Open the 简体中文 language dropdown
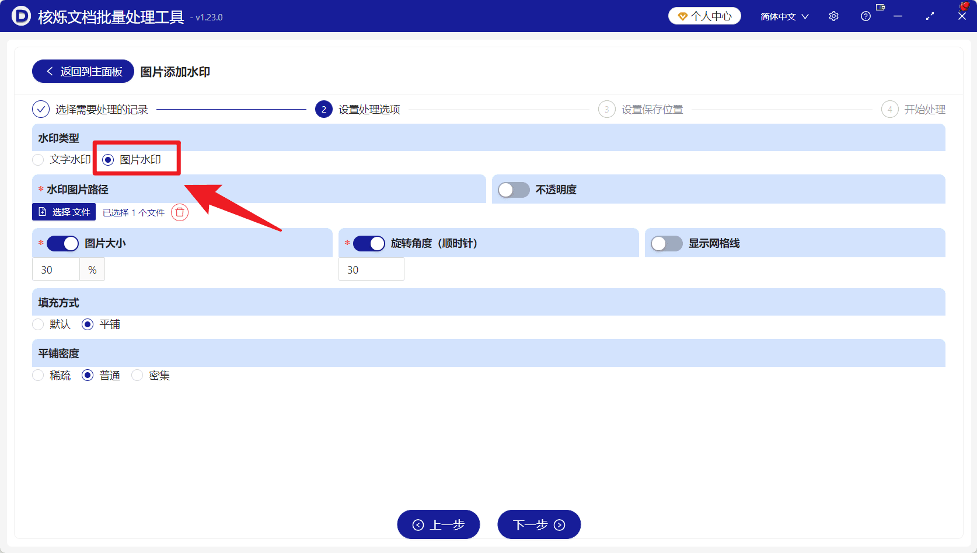 (784, 16)
